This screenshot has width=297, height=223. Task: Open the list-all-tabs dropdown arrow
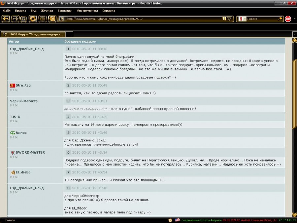pos(294,34)
